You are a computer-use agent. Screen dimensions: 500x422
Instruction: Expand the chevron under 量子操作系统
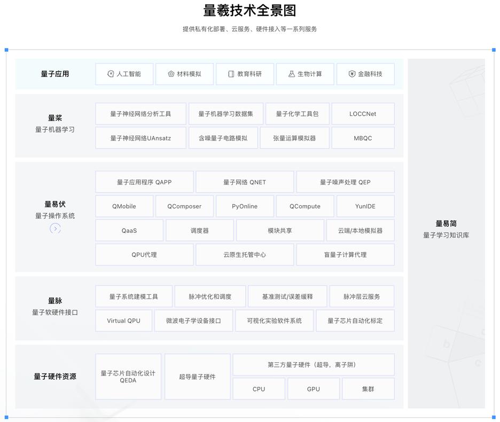coord(55,228)
